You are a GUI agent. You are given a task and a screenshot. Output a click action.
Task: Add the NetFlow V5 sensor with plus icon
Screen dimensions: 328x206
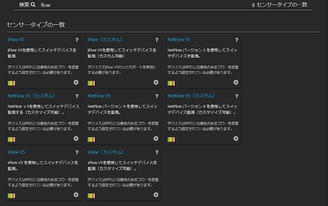pyautogui.click(x=236, y=82)
